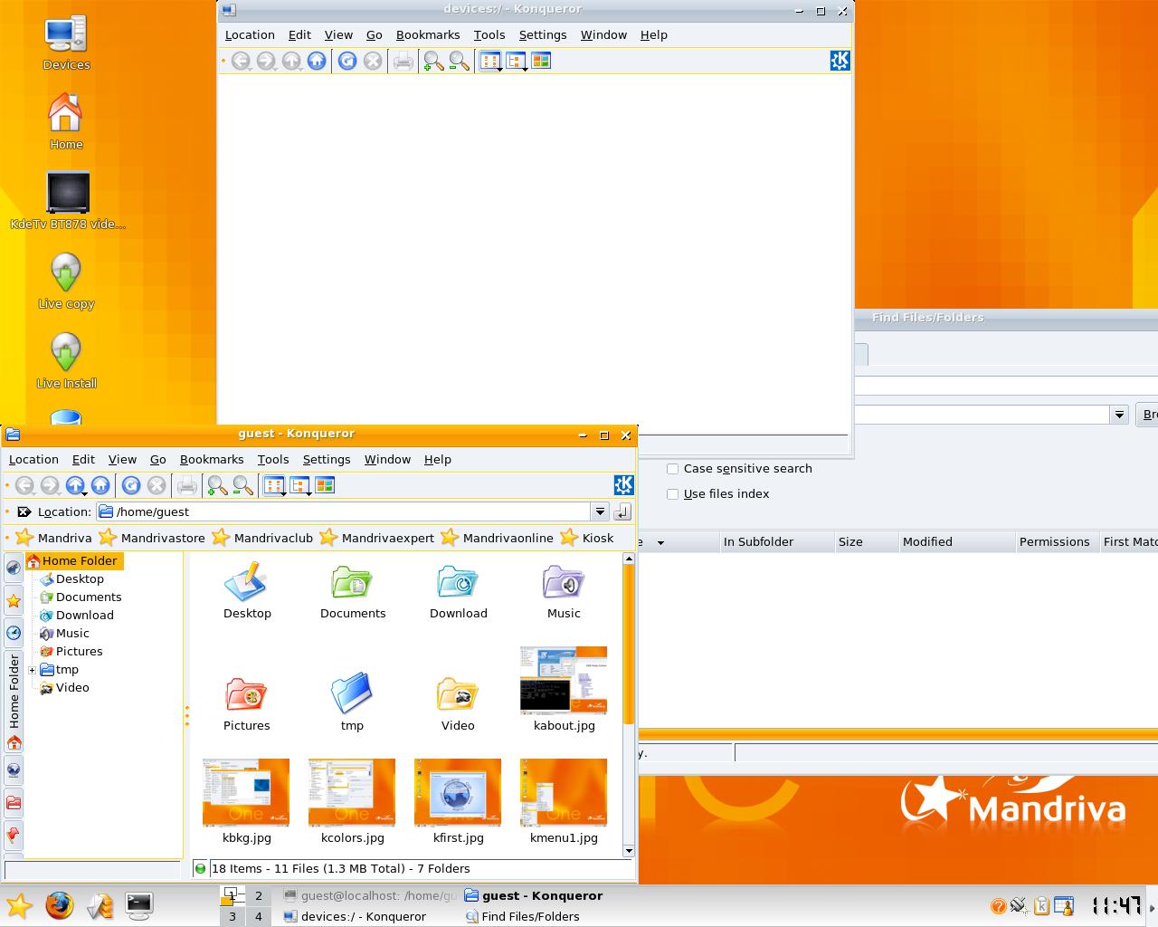Enable Case sensitive search checkbox

pos(672,469)
